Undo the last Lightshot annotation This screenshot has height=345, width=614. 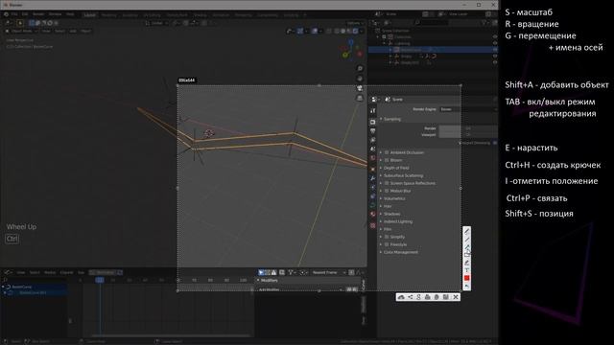click(467, 286)
